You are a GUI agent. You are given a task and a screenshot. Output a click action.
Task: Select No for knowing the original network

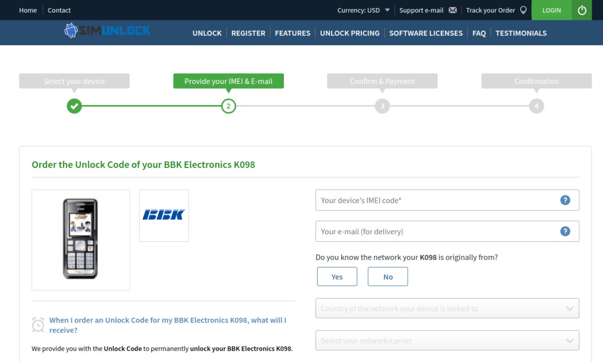coord(388,277)
